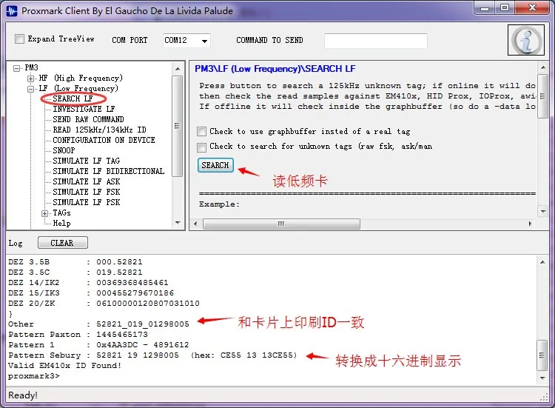Image resolution: width=555 pixels, height=408 pixels.
Task: Click the PM3 root label
Action: [x=31, y=67]
